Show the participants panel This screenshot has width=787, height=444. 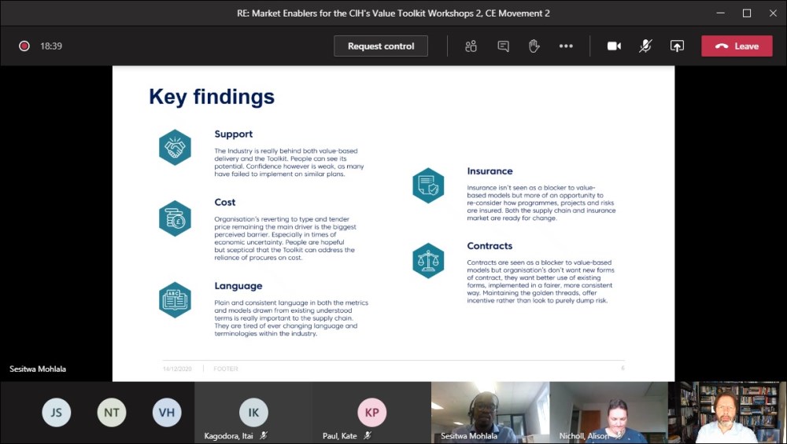[x=471, y=46]
